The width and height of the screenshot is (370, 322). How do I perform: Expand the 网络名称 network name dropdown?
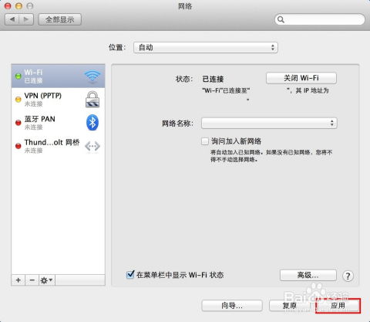[x=269, y=124]
